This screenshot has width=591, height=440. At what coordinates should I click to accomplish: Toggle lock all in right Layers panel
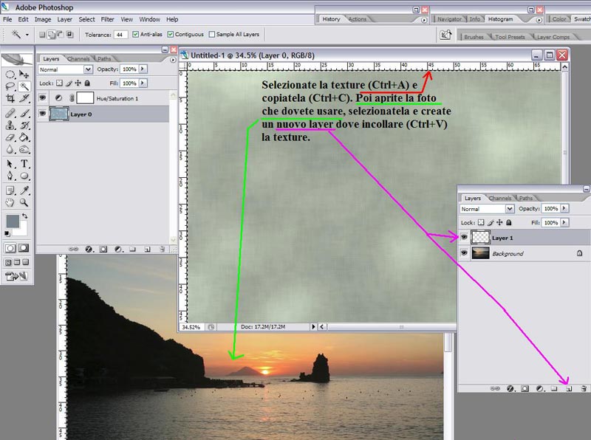click(x=509, y=222)
